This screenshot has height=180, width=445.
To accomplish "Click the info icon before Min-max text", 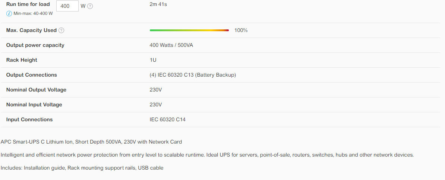I will click(x=9, y=14).
